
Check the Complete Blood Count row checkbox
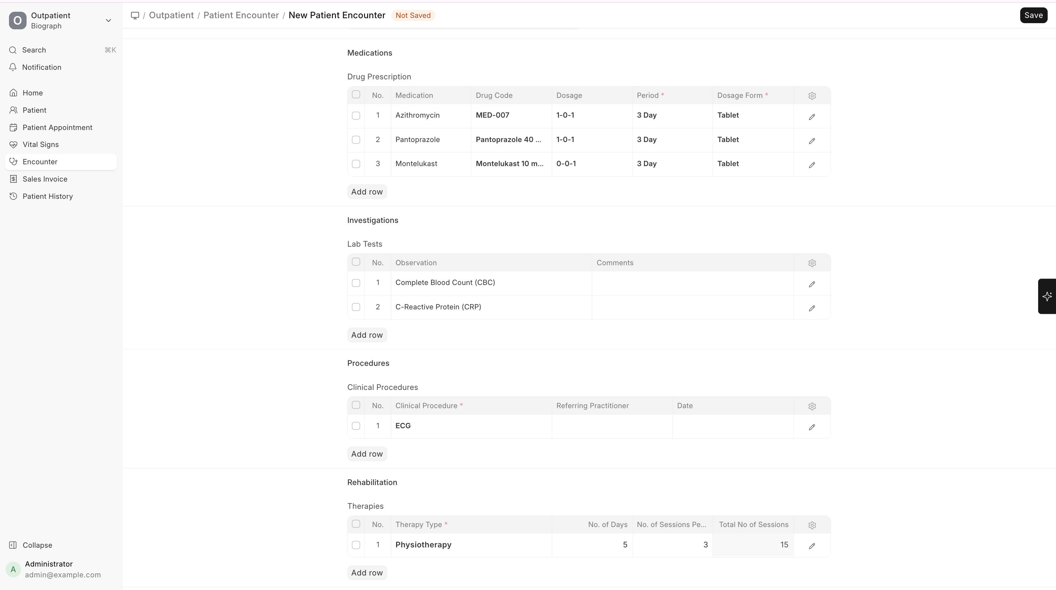[x=356, y=283]
